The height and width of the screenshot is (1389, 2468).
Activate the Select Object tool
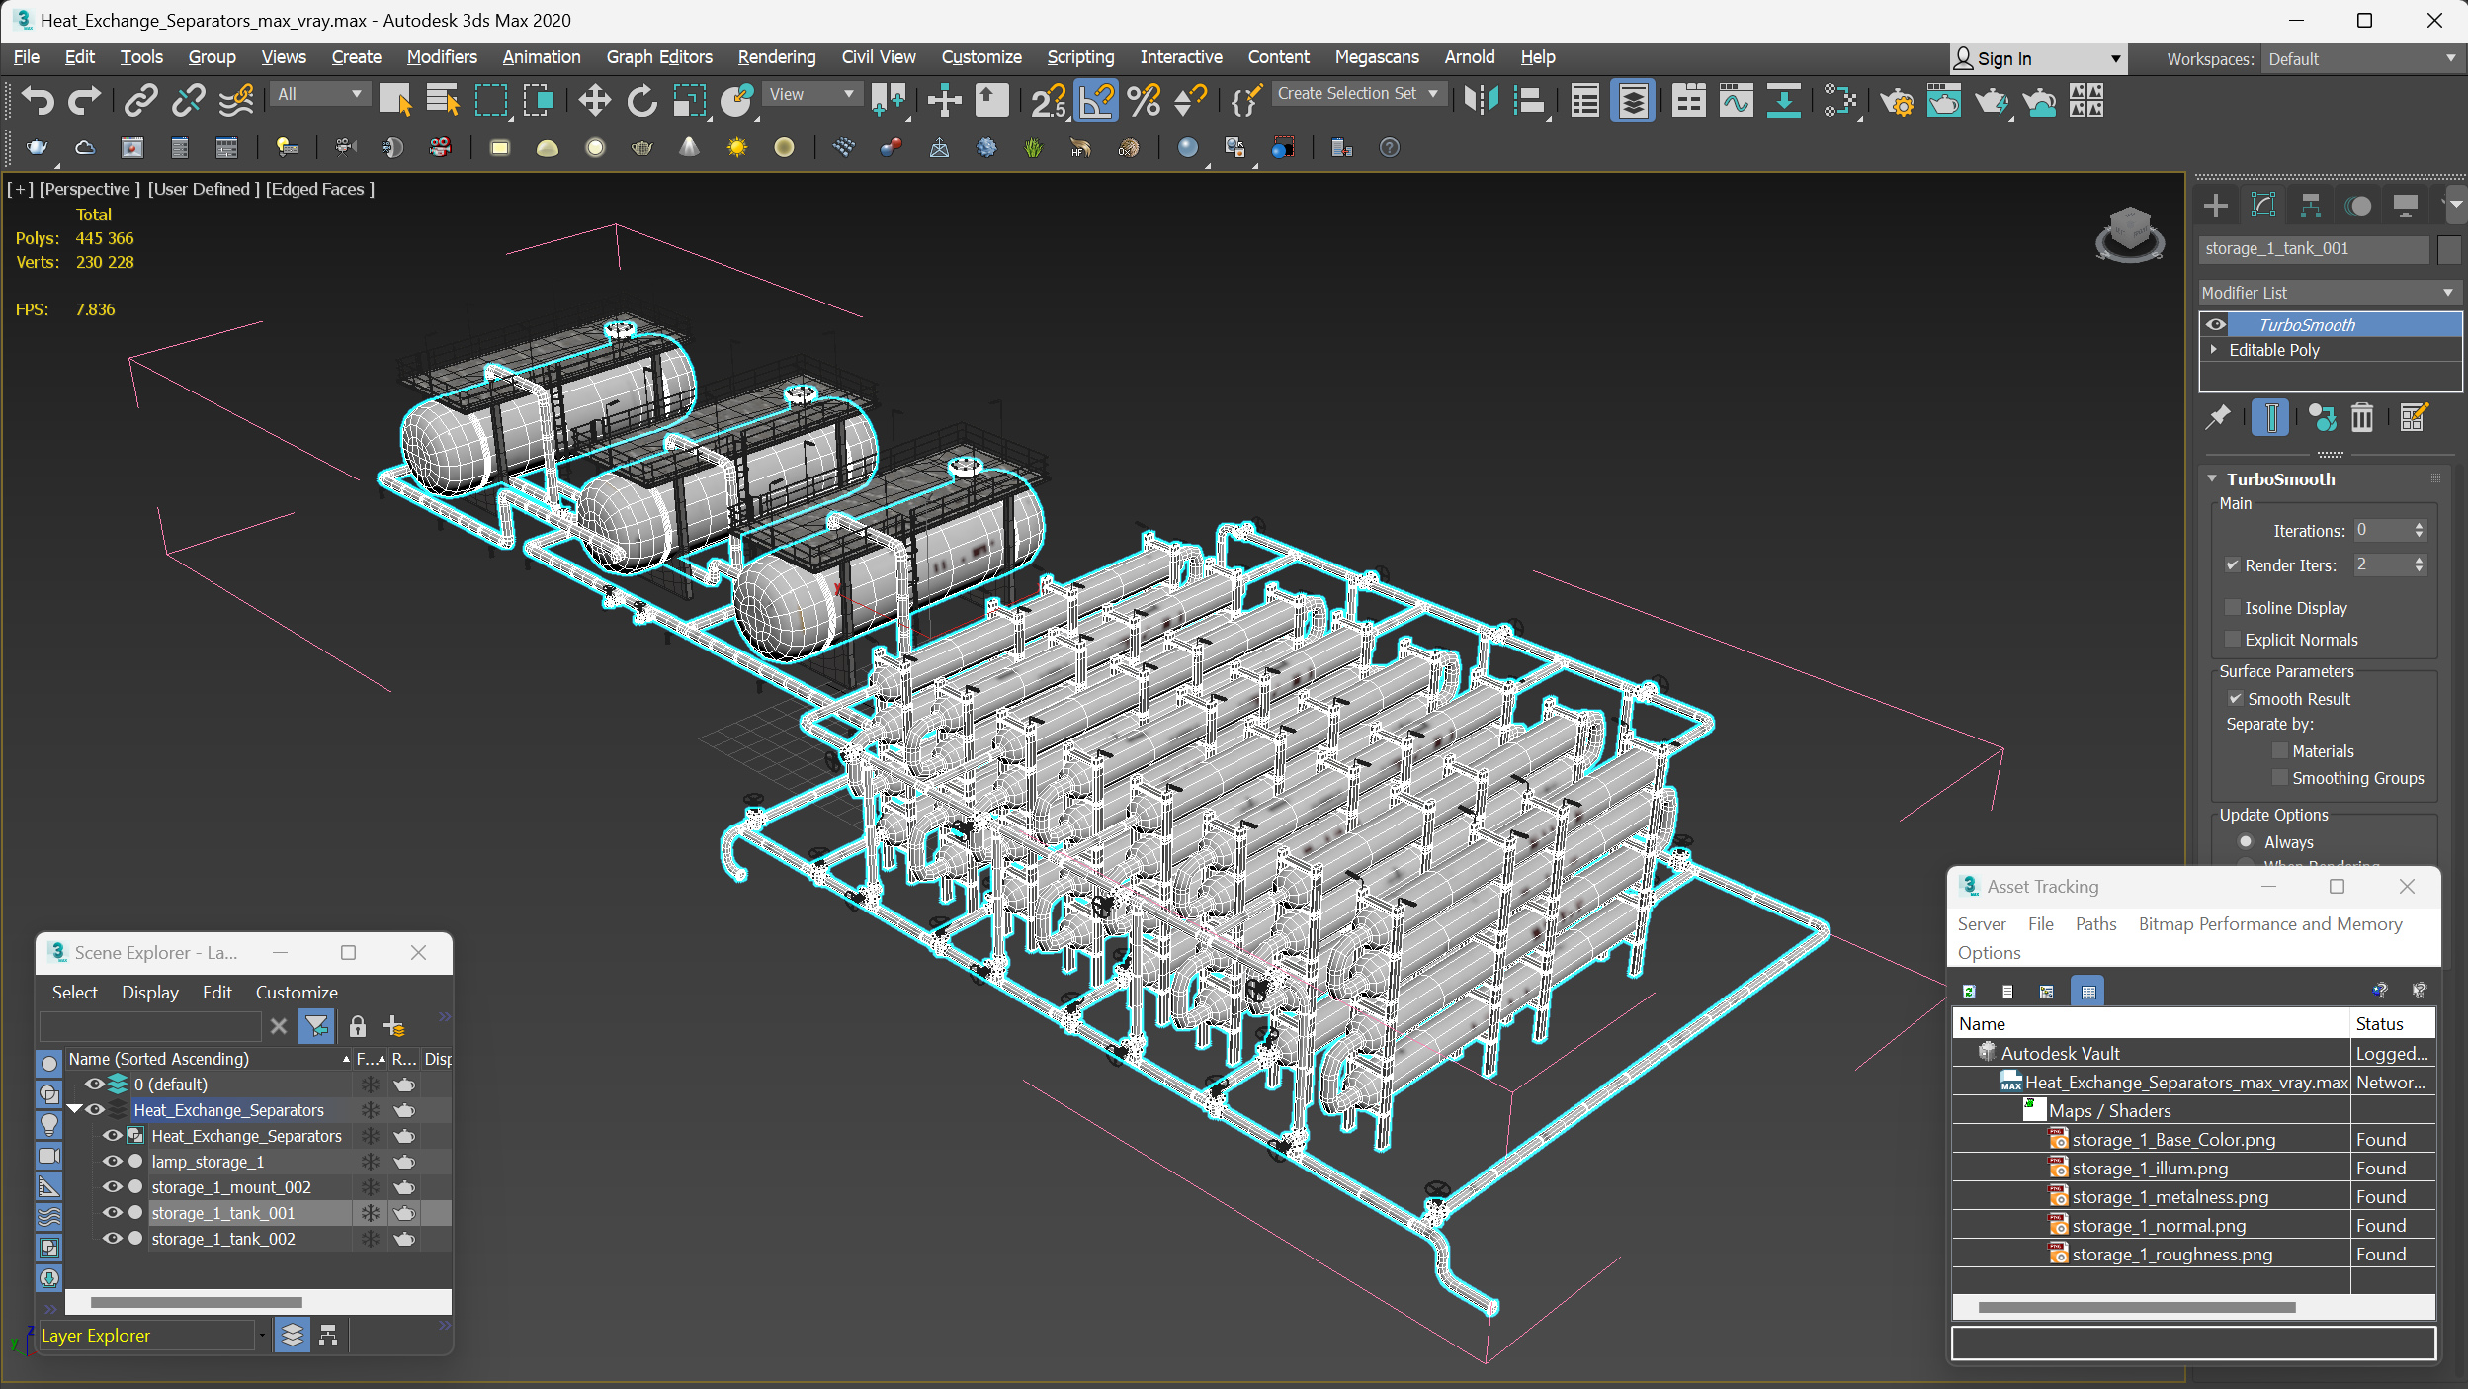[x=394, y=100]
